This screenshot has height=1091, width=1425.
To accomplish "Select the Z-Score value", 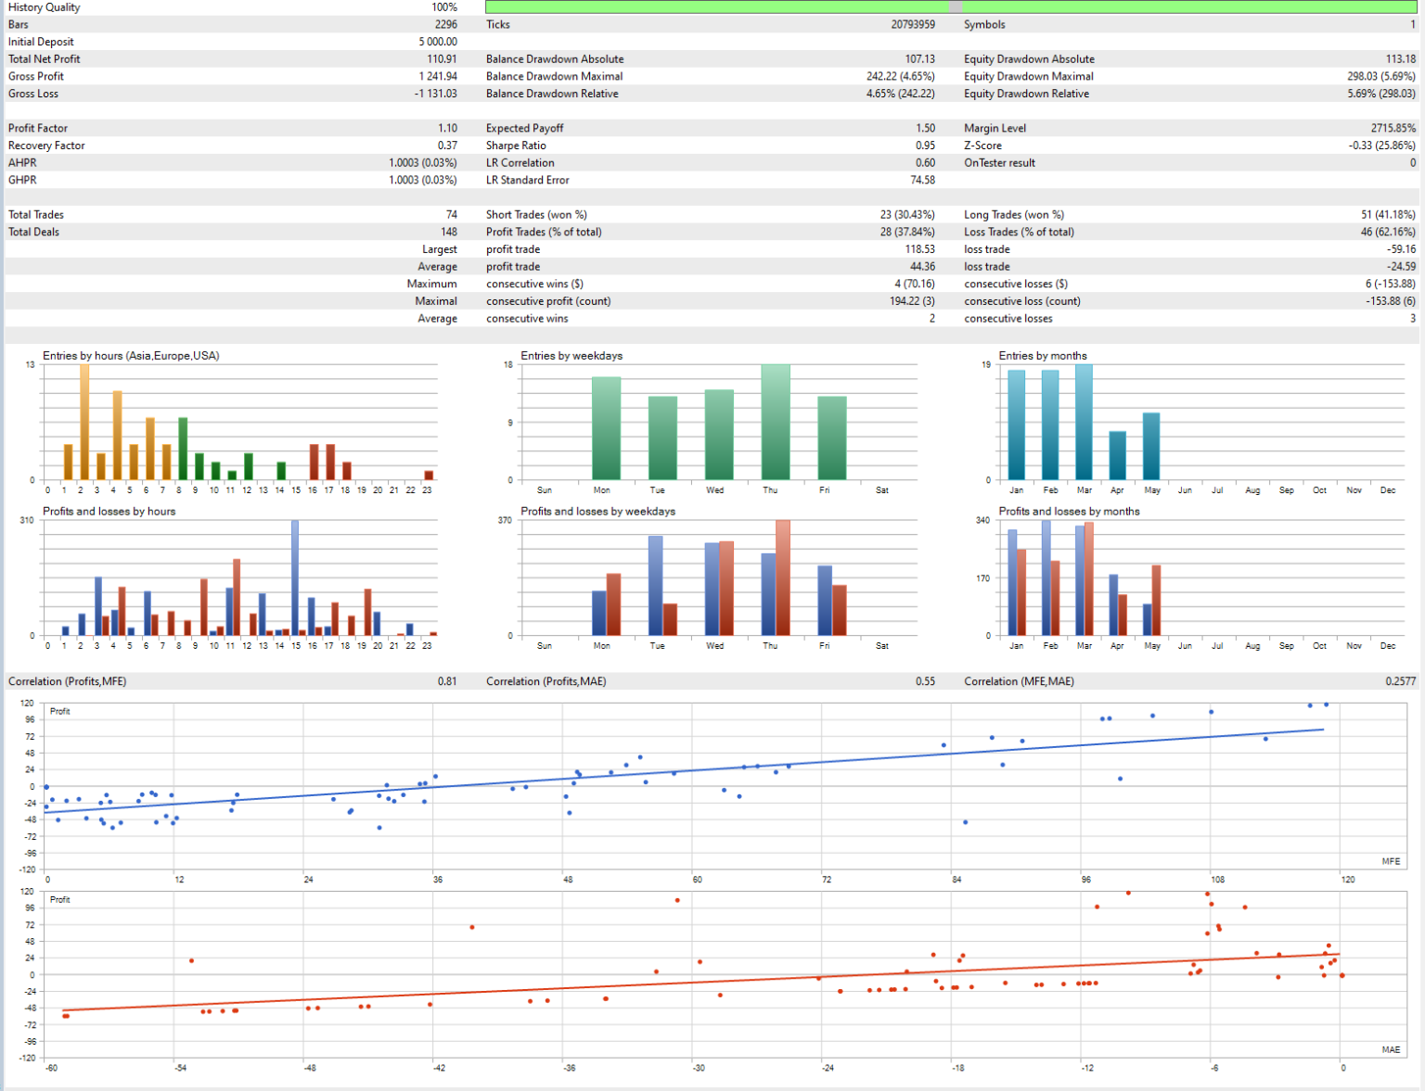I will tap(1381, 146).
